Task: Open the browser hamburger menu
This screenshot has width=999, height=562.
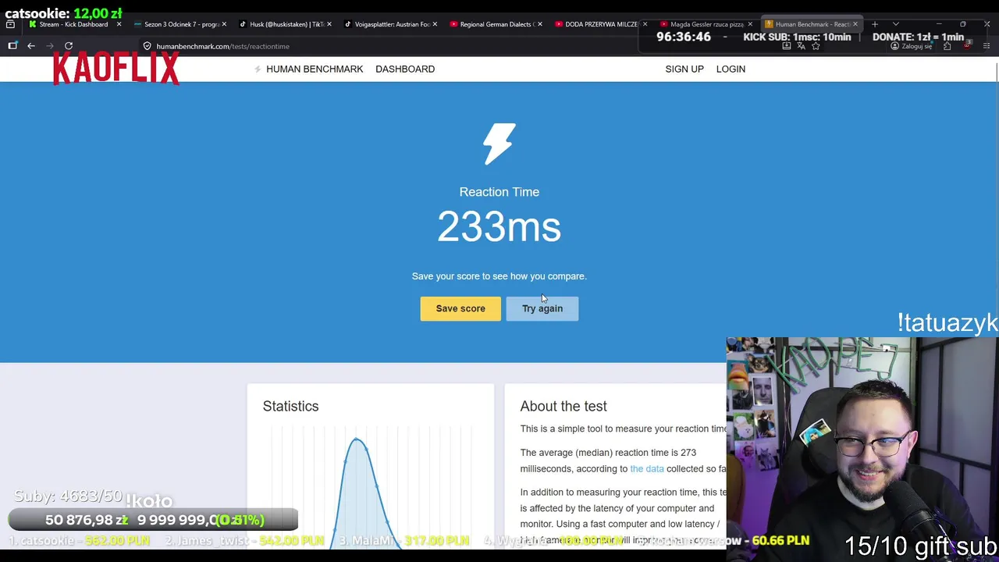Action: pyautogui.click(x=987, y=46)
